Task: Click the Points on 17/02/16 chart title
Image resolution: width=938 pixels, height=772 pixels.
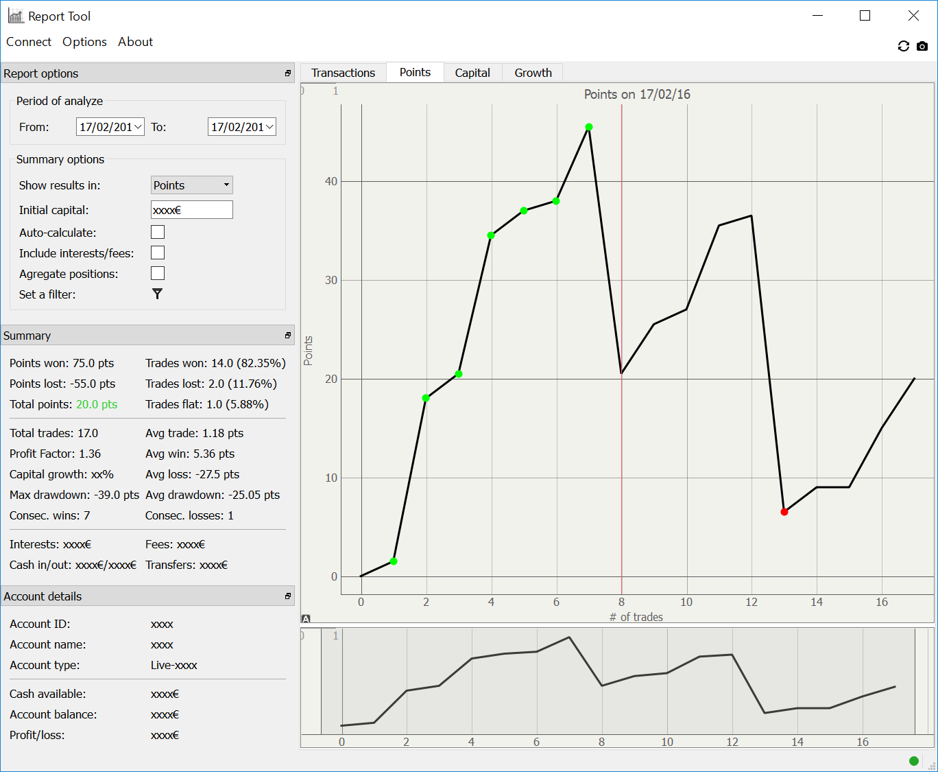Action: [637, 94]
